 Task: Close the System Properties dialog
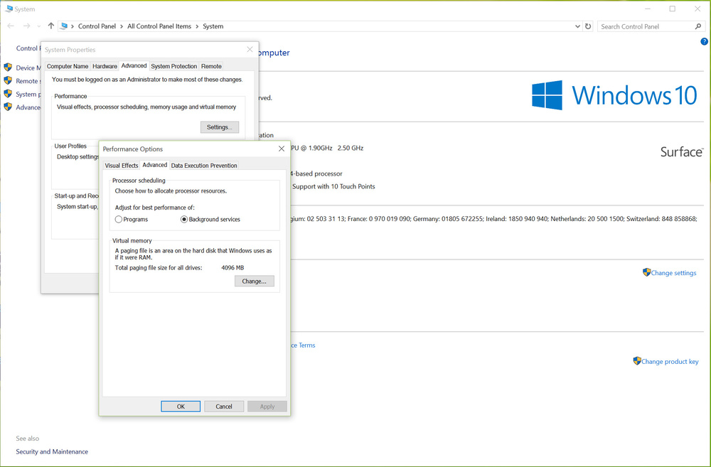point(250,50)
